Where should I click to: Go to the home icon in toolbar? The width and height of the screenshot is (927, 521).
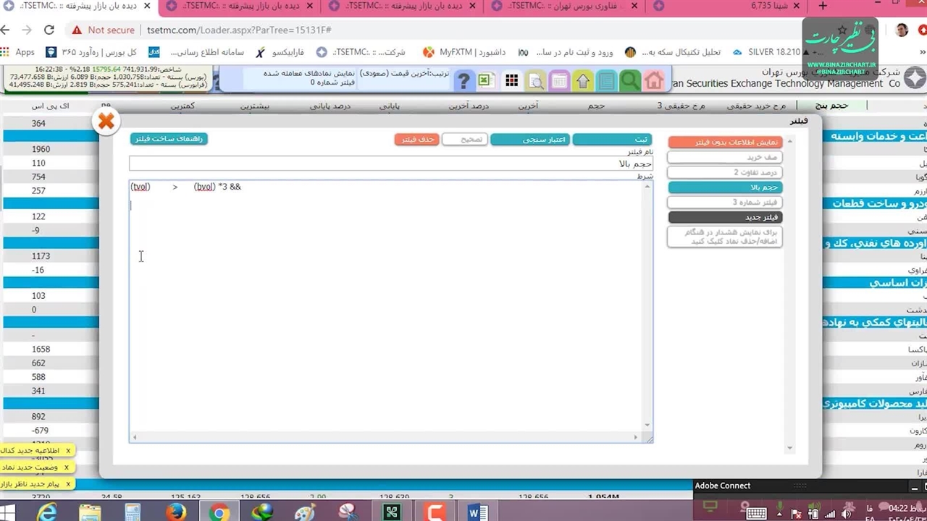point(654,80)
